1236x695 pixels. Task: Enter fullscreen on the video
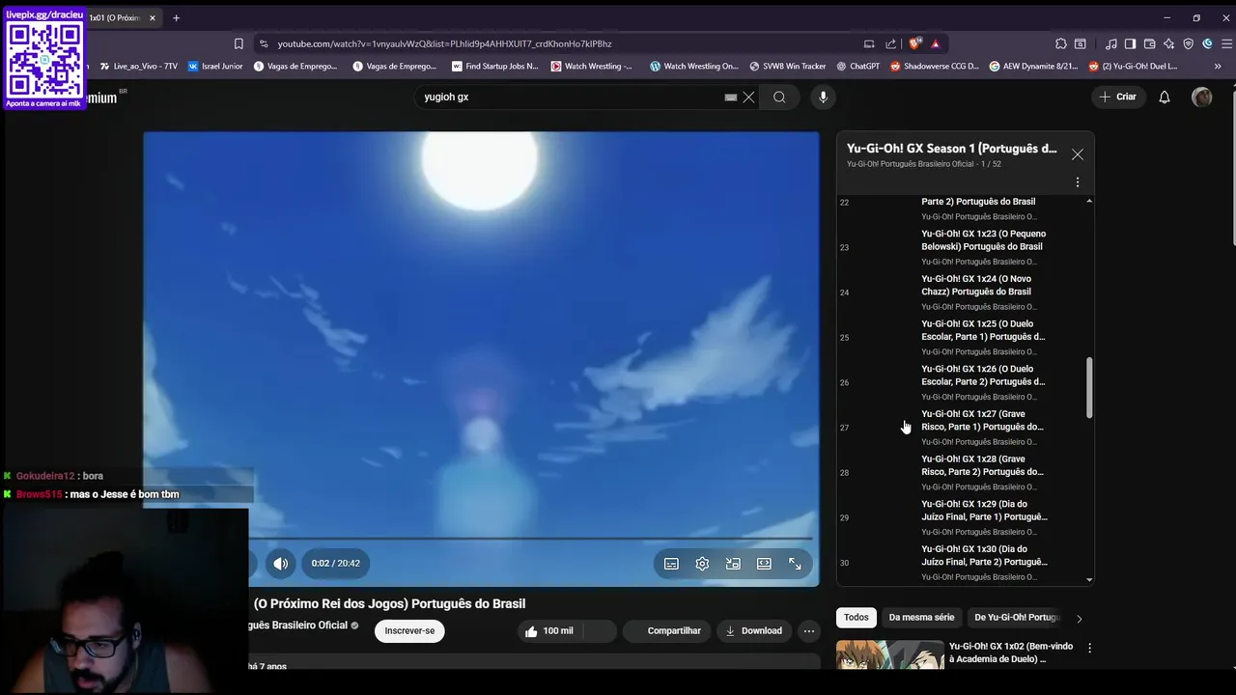[795, 564]
